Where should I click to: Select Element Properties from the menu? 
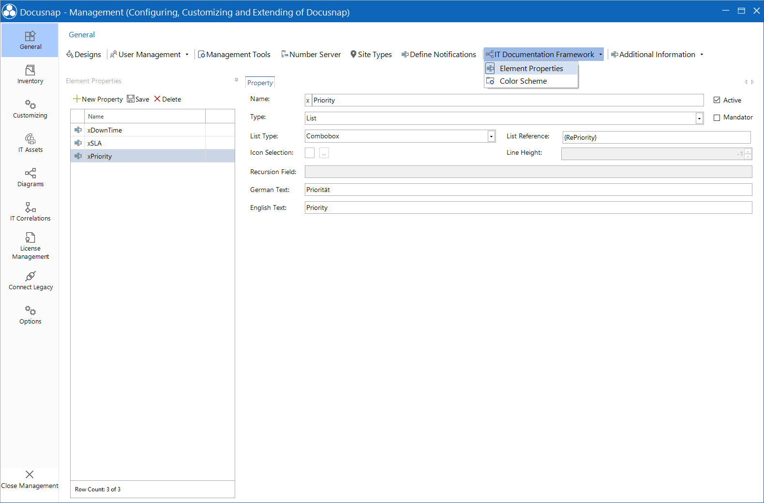tap(531, 68)
